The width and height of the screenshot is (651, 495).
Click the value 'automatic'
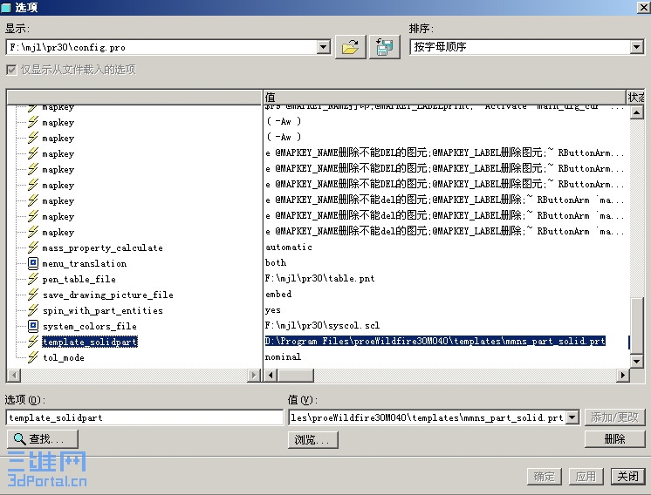click(289, 247)
